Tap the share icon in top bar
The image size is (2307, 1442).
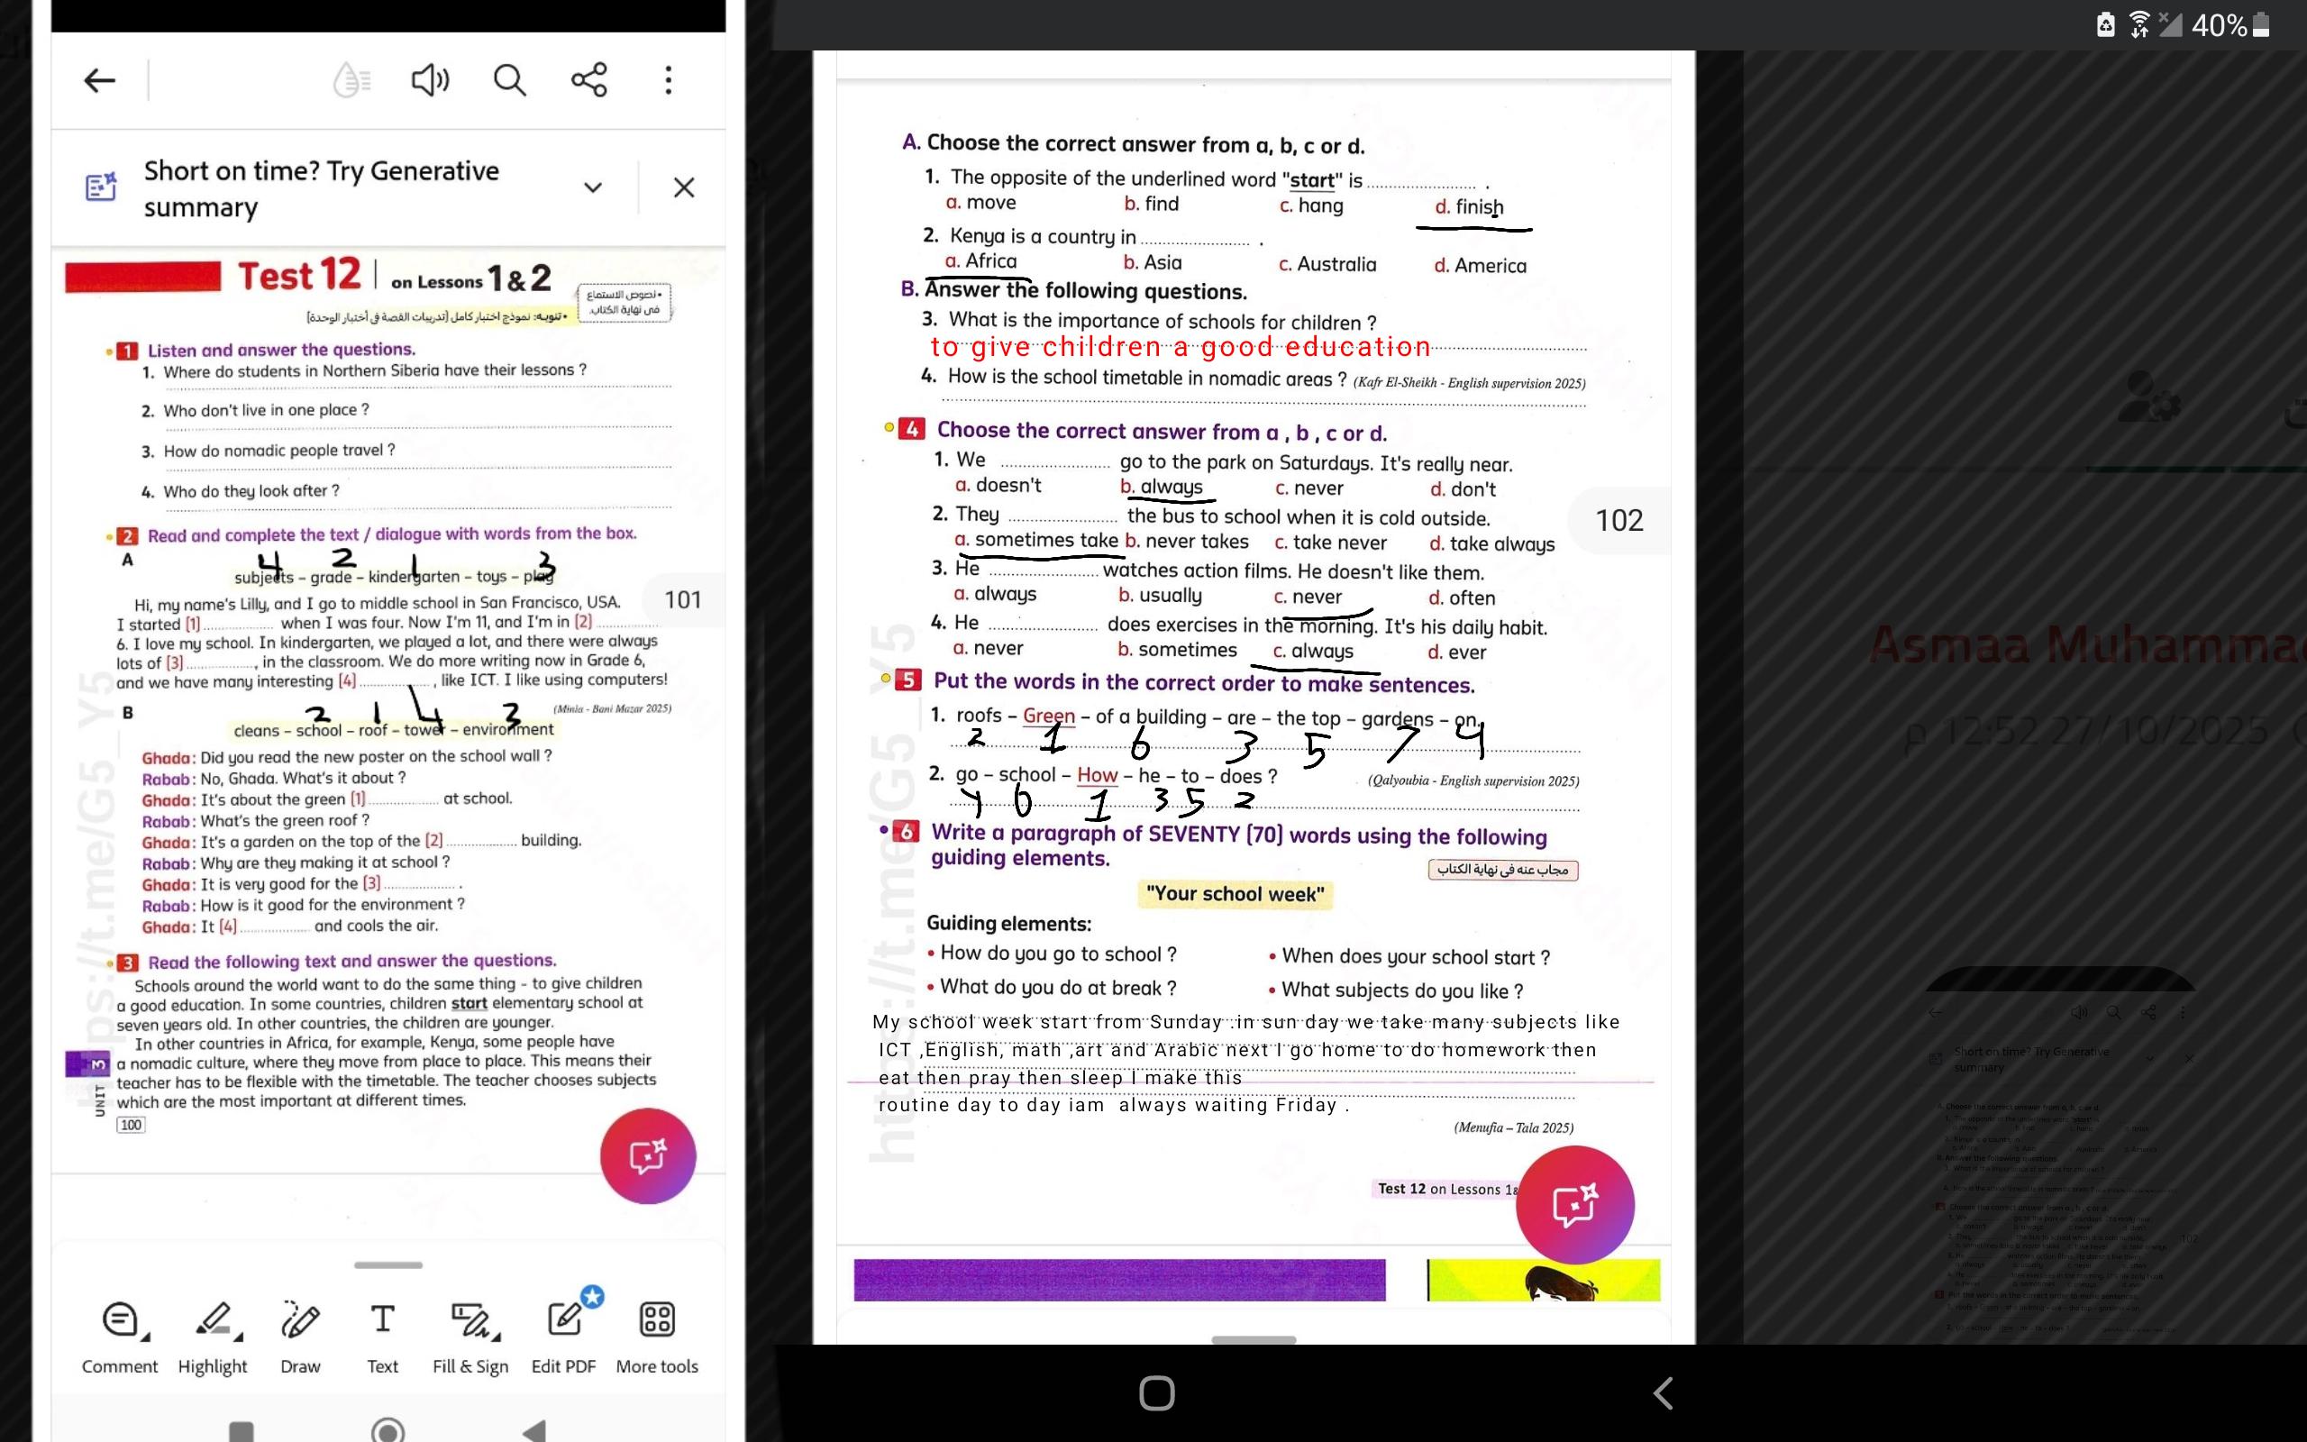click(x=589, y=80)
